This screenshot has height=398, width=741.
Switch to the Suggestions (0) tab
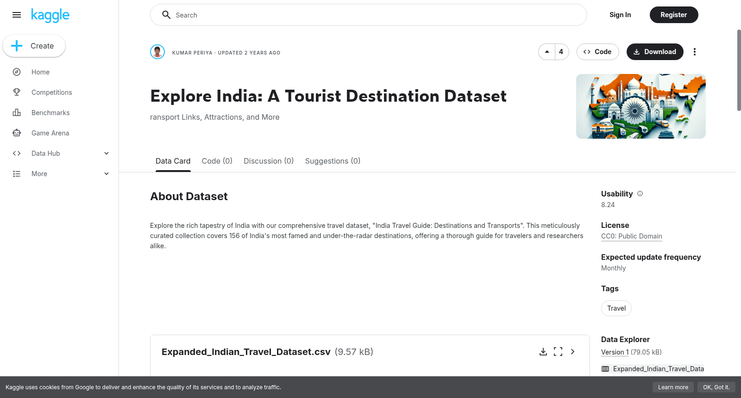tap(333, 161)
